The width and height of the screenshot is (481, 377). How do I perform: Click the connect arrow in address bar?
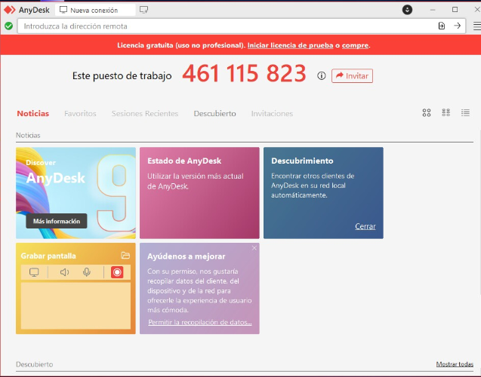click(457, 26)
